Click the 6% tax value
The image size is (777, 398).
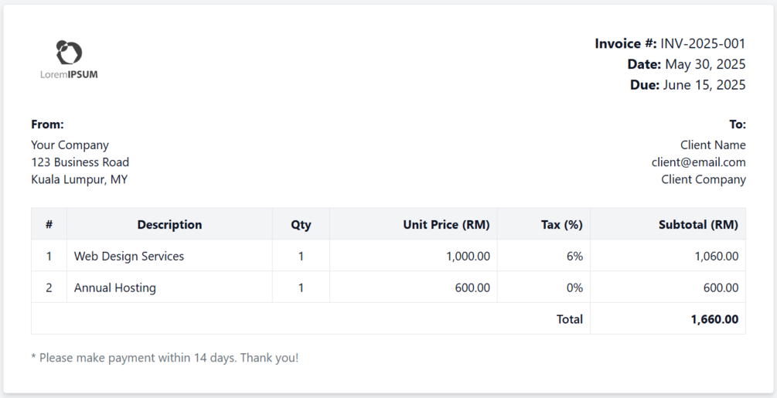pyautogui.click(x=574, y=257)
